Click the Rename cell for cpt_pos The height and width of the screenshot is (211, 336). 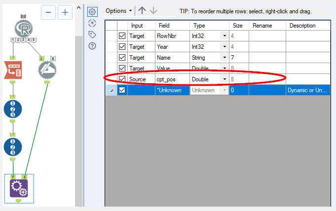(267, 79)
